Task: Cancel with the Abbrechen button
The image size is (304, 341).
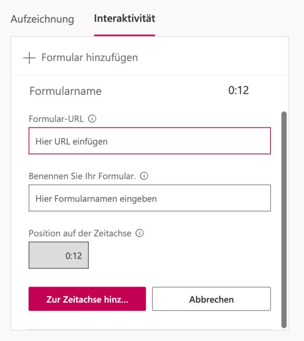Action: coord(211,299)
